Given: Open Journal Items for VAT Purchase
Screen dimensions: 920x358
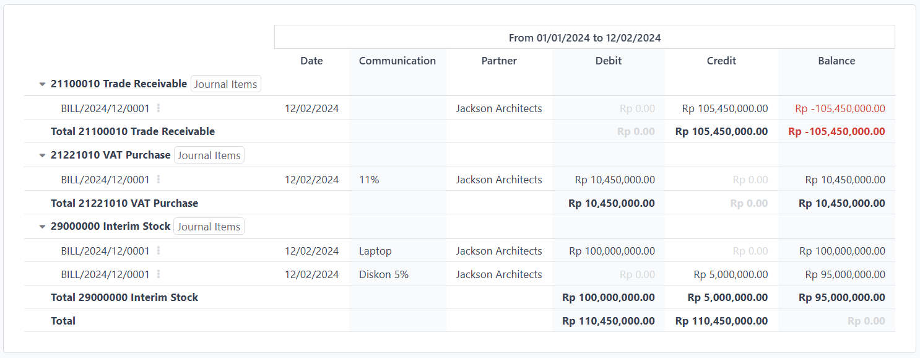Looking at the screenshot, I should pyautogui.click(x=209, y=155).
